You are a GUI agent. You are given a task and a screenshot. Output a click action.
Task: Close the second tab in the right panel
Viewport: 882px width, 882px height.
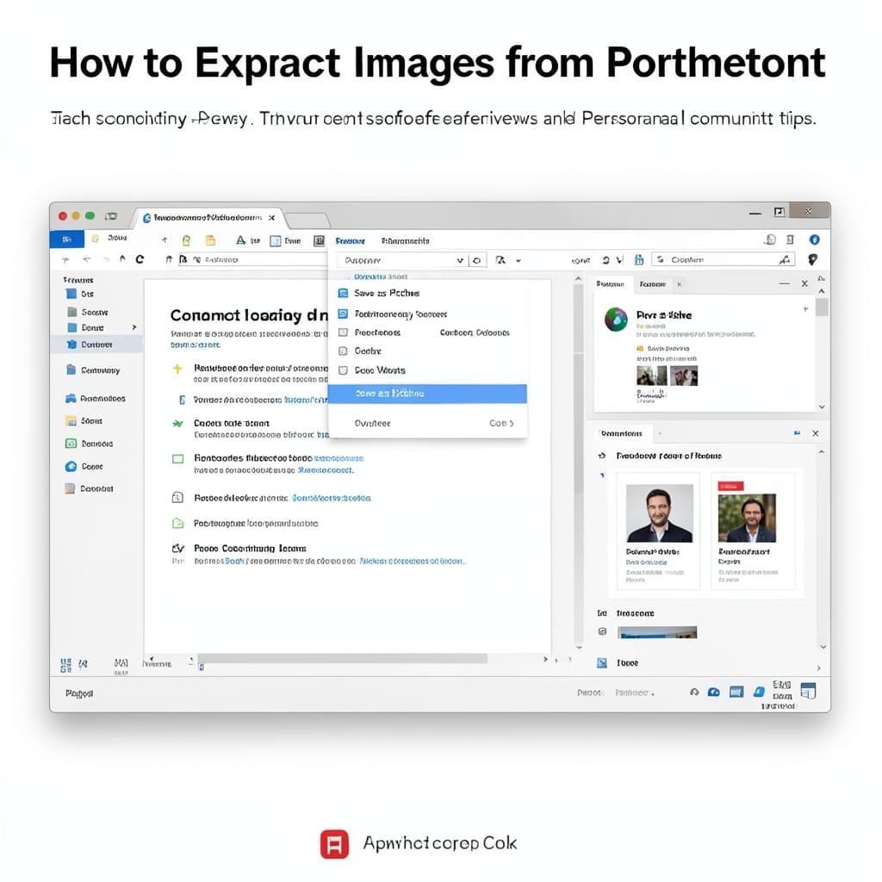pos(680,284)
